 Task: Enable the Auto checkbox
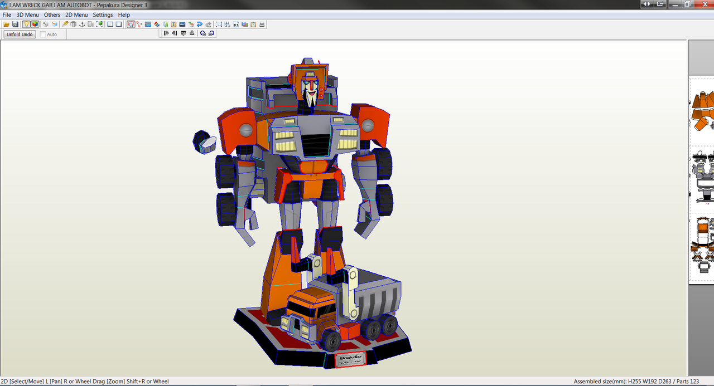(43, 34)
